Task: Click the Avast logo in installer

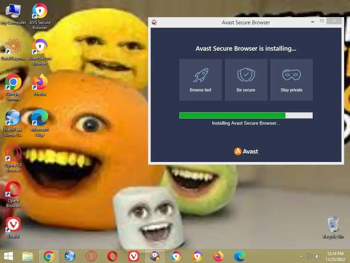Action: 246,151
